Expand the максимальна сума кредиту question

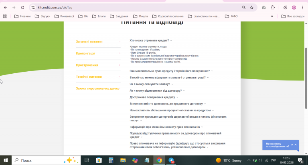[171, 71]
